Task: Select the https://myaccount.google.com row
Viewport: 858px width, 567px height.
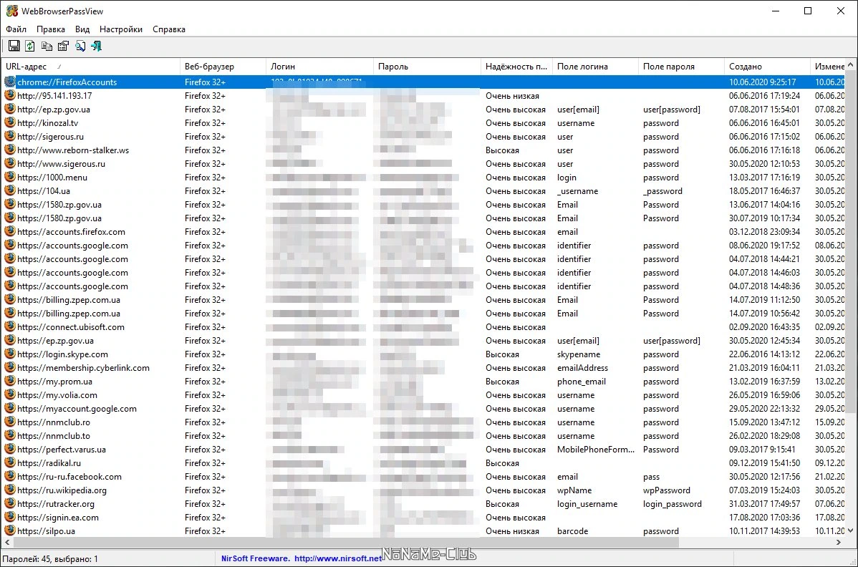Action: (x=423, y=409)
